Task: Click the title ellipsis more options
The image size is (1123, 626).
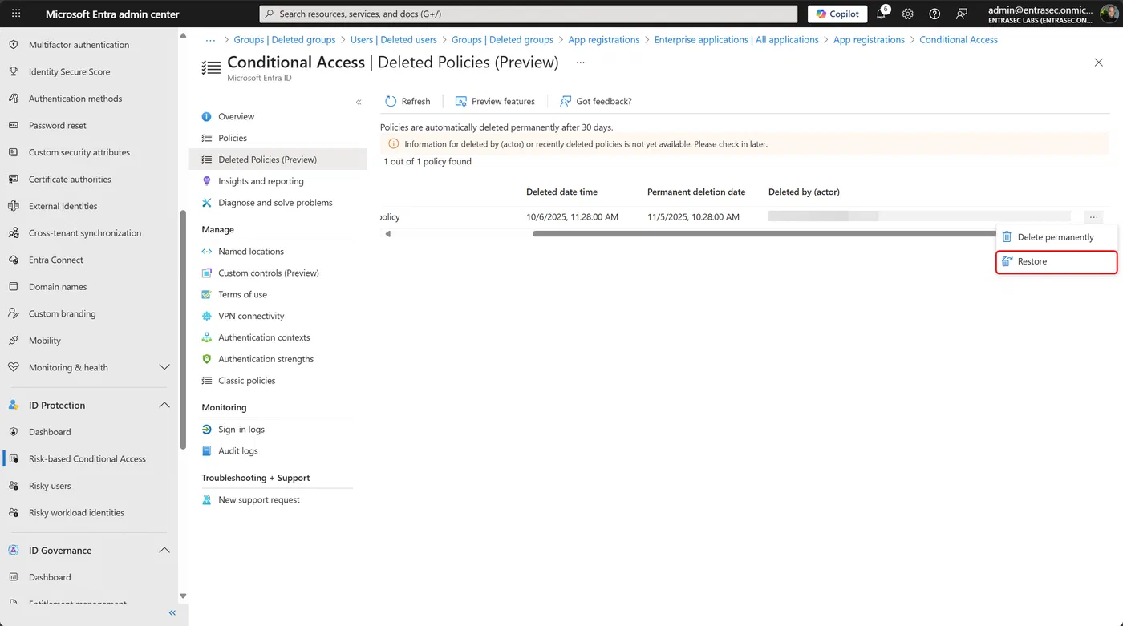Action: [580, 62]
